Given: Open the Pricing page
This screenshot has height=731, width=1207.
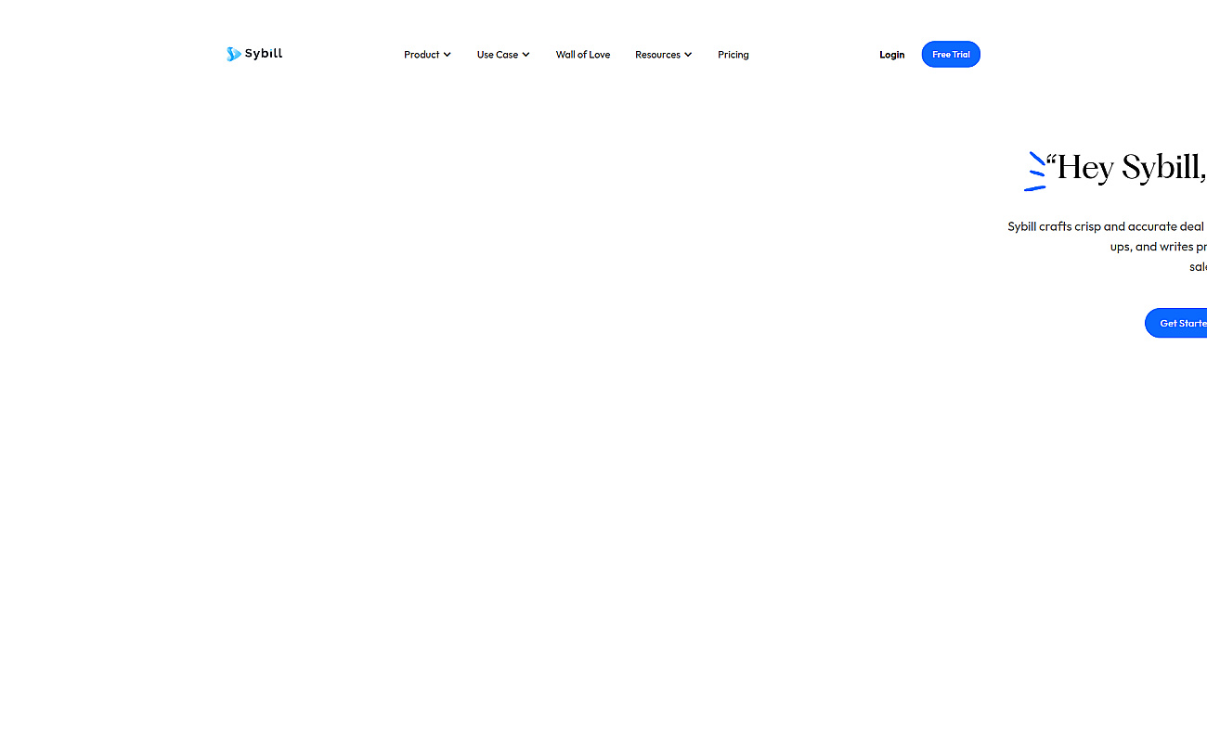Looking at the screenshot, I should point(733,55).
